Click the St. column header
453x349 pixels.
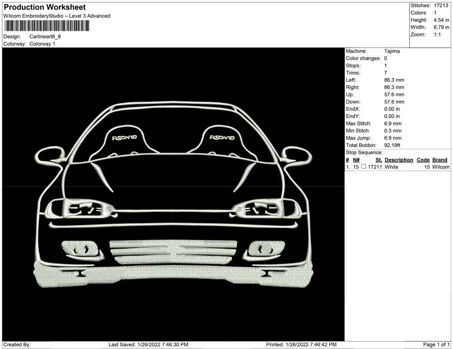[x=378, y=160]
